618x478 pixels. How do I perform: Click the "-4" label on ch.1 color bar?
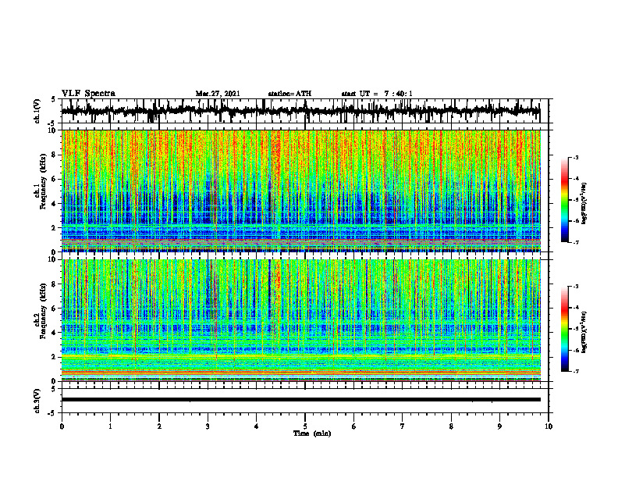pos(576,179)
